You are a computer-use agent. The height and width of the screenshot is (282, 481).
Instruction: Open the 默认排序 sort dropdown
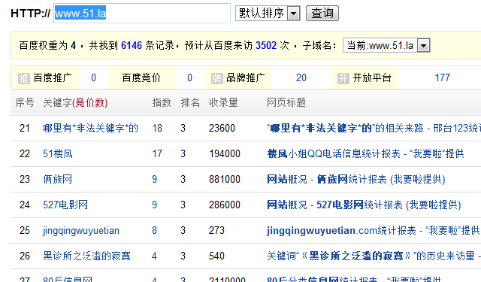point(268,14)
